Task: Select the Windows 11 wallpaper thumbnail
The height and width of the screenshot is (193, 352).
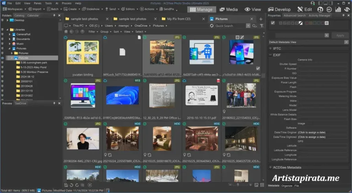Action: click(122, 95)
